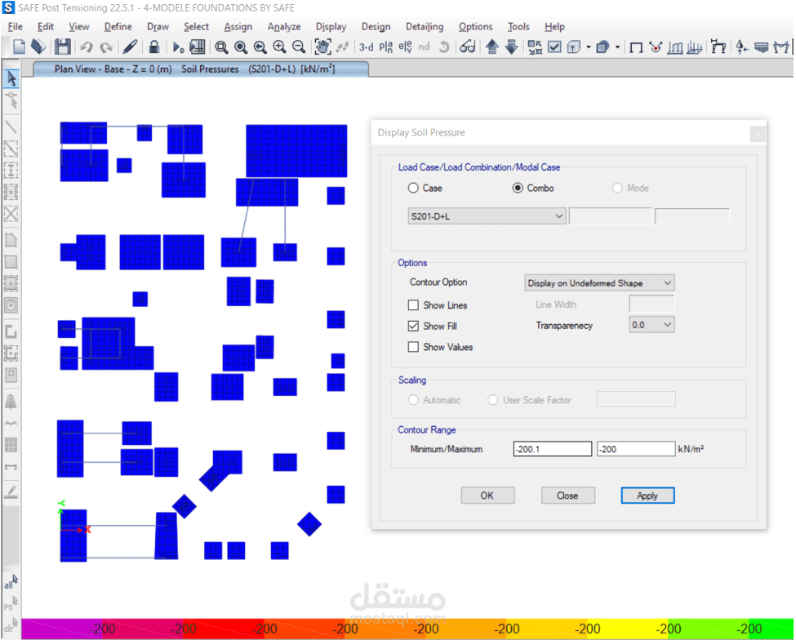Close the Display Soil Pressure dialog
Screen dimensions: 796x640
pyautogui.click(x=758, y=134)
